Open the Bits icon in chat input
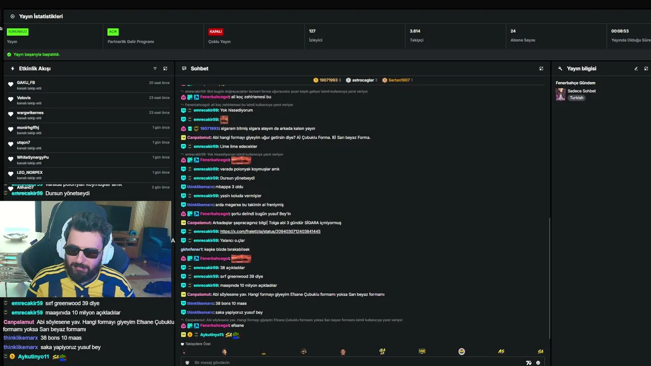Viewport: 651px width, 366px height. tap(529, 363)
